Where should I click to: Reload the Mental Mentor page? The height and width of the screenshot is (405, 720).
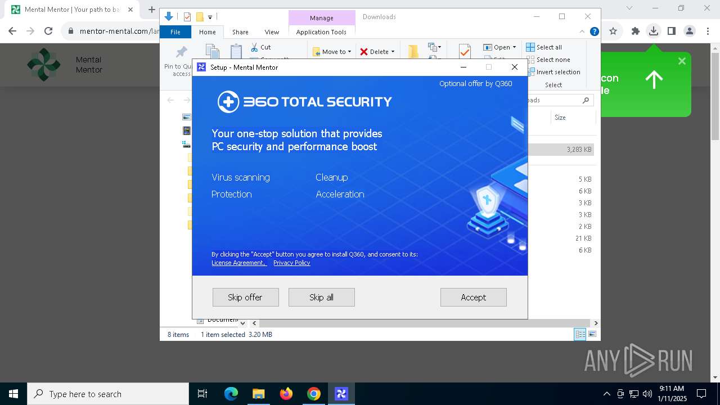[48, 31]
